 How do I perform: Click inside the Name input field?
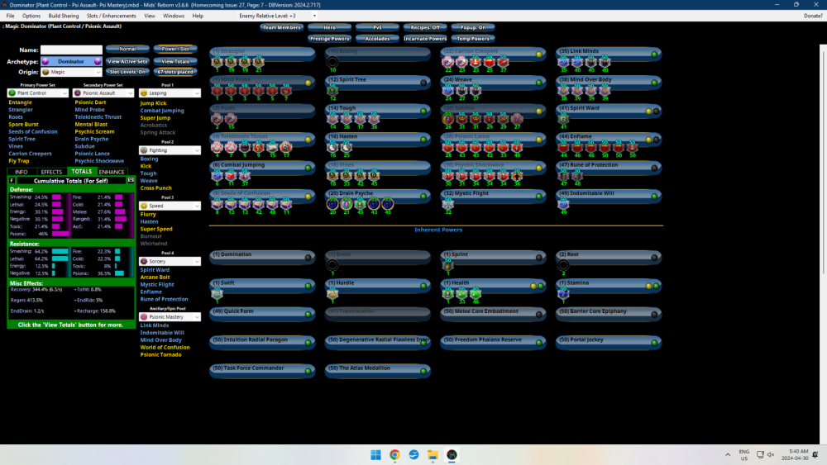point(71,50)
